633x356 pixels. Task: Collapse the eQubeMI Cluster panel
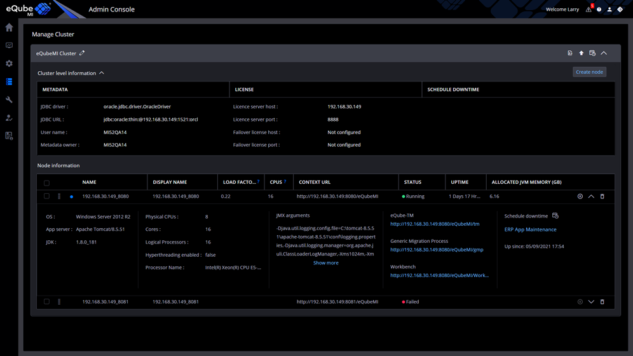click(604, 53)
